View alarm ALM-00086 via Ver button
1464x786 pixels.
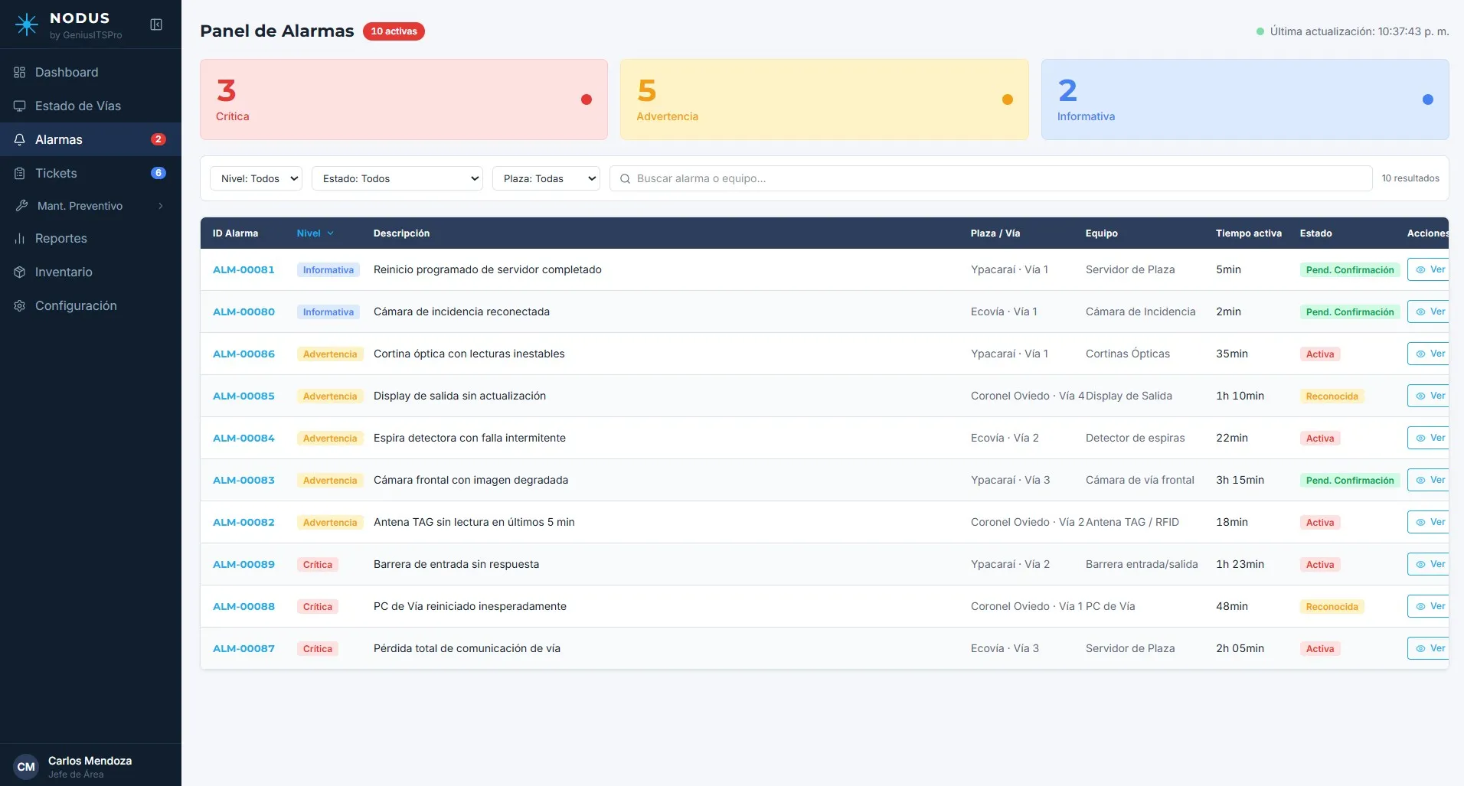[x=1429, y=354]
